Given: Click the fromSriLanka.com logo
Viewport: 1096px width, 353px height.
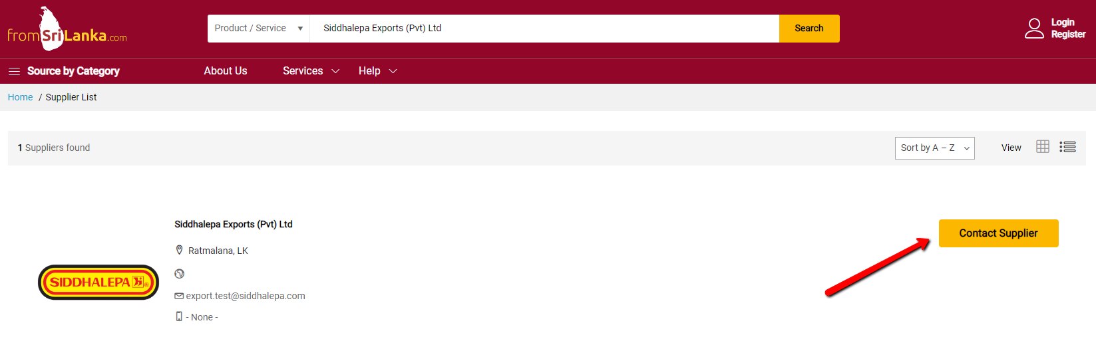Looking at the screenshot, I should [67, 29].
